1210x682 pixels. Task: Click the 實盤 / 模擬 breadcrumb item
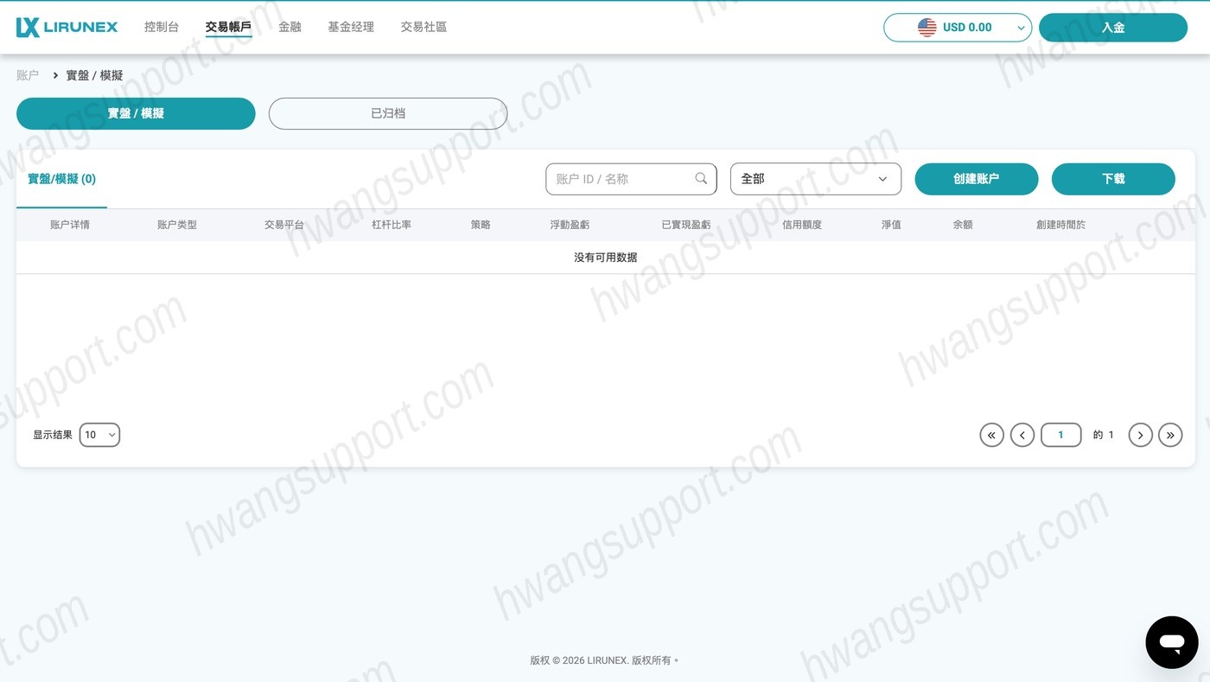94,75
